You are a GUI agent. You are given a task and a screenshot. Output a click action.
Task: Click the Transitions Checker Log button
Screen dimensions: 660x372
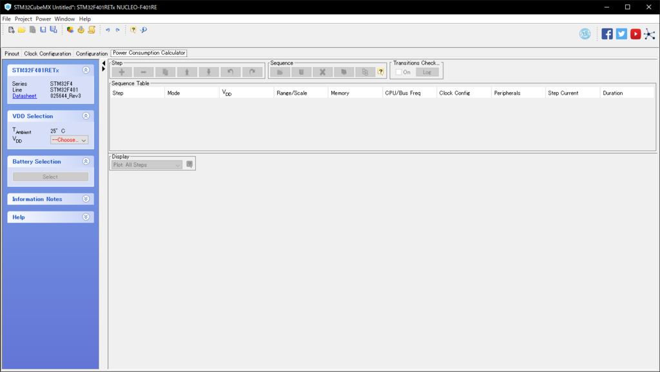tap(427, 72)
